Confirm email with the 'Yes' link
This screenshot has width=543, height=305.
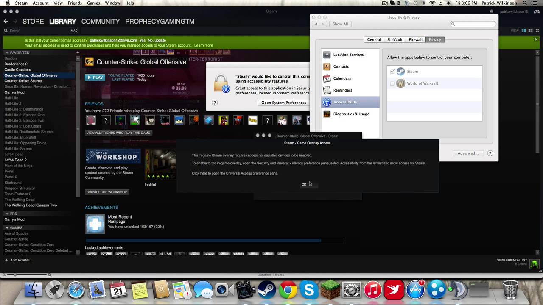142,40
